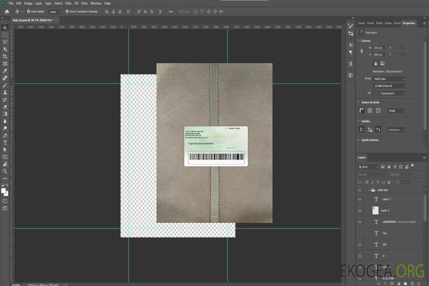Uncheck the Auto-Select checkbox
This screenshot has height=286, width=429.
(28, 12)
